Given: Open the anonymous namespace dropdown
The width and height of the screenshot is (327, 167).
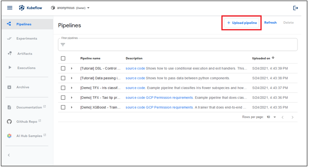Looking at the screenshot, I should click(x=70, y=8).
